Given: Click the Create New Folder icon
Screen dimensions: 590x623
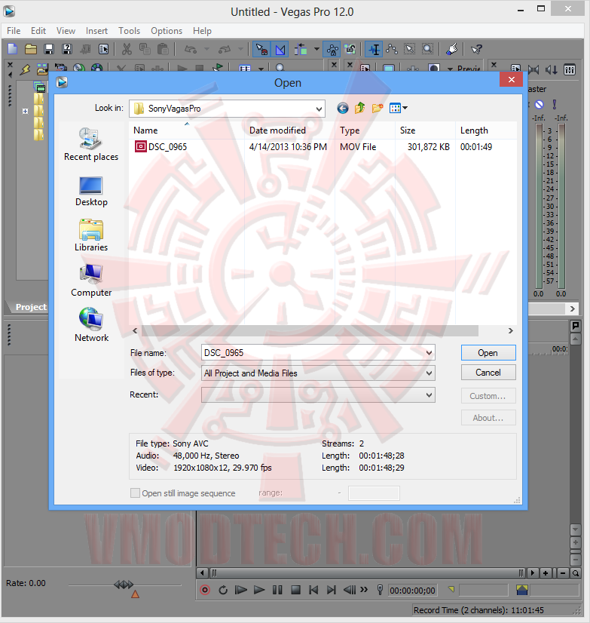Looking at the screenshot, I should pos(378,108).
